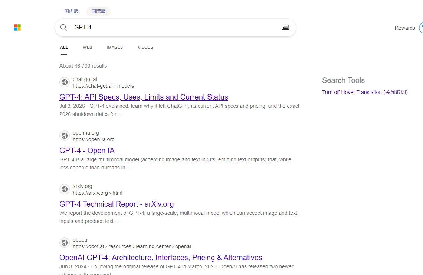
Task: Open the on-screen keyboard icon
Action: [285, 27]
